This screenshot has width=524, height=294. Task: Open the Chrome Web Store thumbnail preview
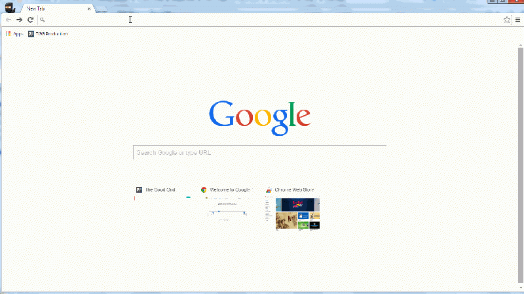pos(292,213)
